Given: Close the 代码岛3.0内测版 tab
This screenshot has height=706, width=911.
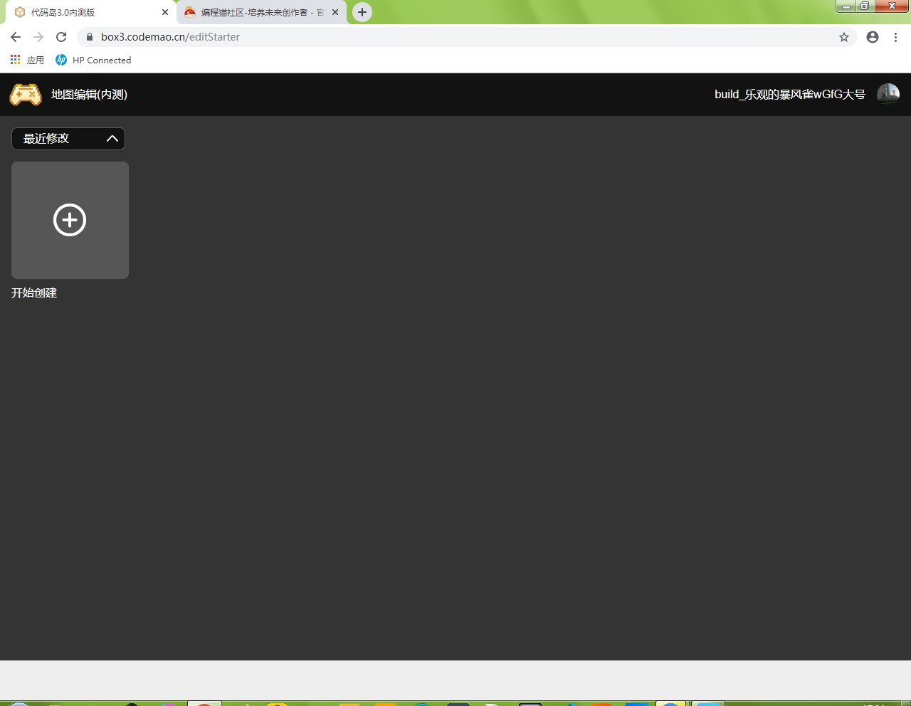Looking at the screenshot, I should pyautogui.click(x=165, y=12).
